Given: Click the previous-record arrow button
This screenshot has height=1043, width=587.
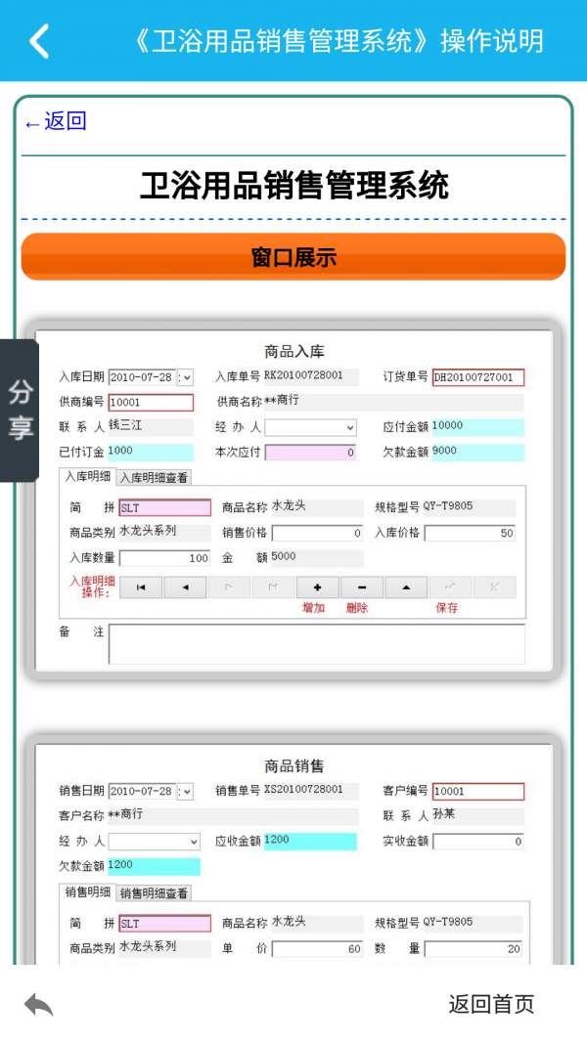Looking at the screenshot, I should [185, 587].
